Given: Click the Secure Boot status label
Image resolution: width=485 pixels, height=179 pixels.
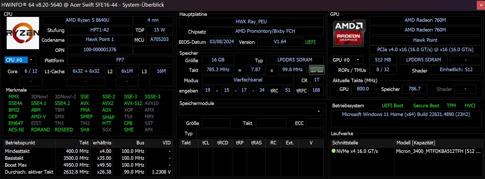Looking at the screenshot, I should [426, 106].
